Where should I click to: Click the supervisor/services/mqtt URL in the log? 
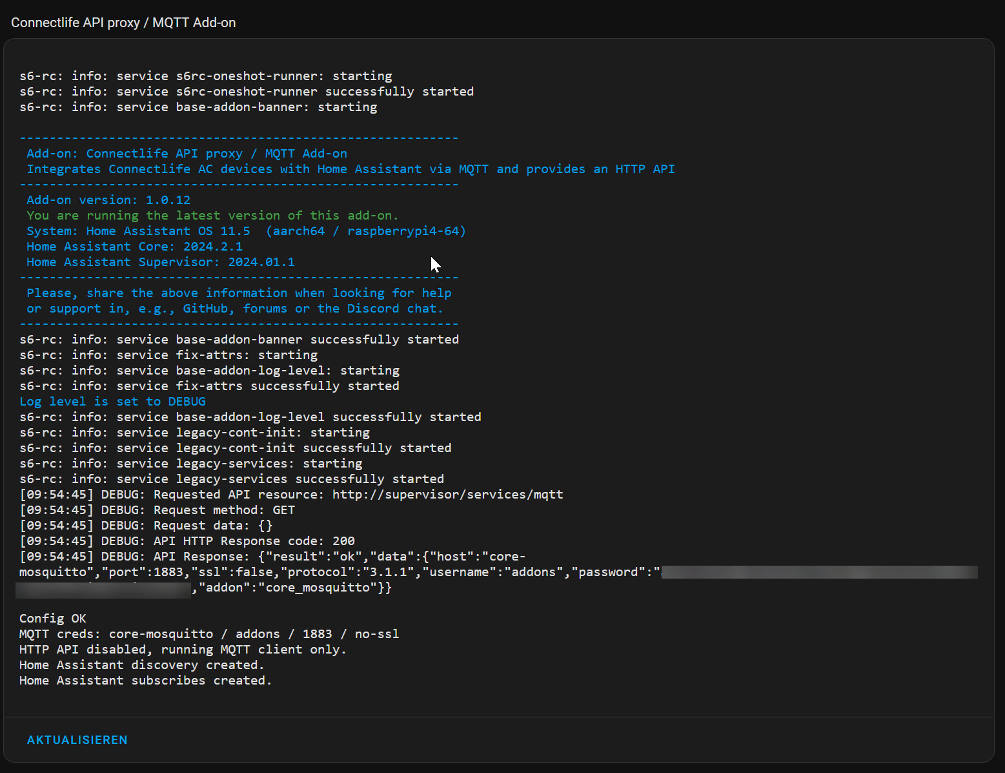click(x=447, y=495)
